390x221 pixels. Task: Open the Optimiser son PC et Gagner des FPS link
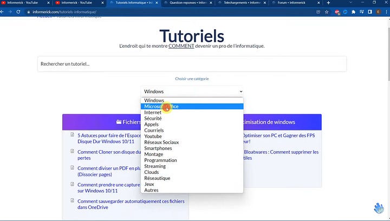(279, 139)
